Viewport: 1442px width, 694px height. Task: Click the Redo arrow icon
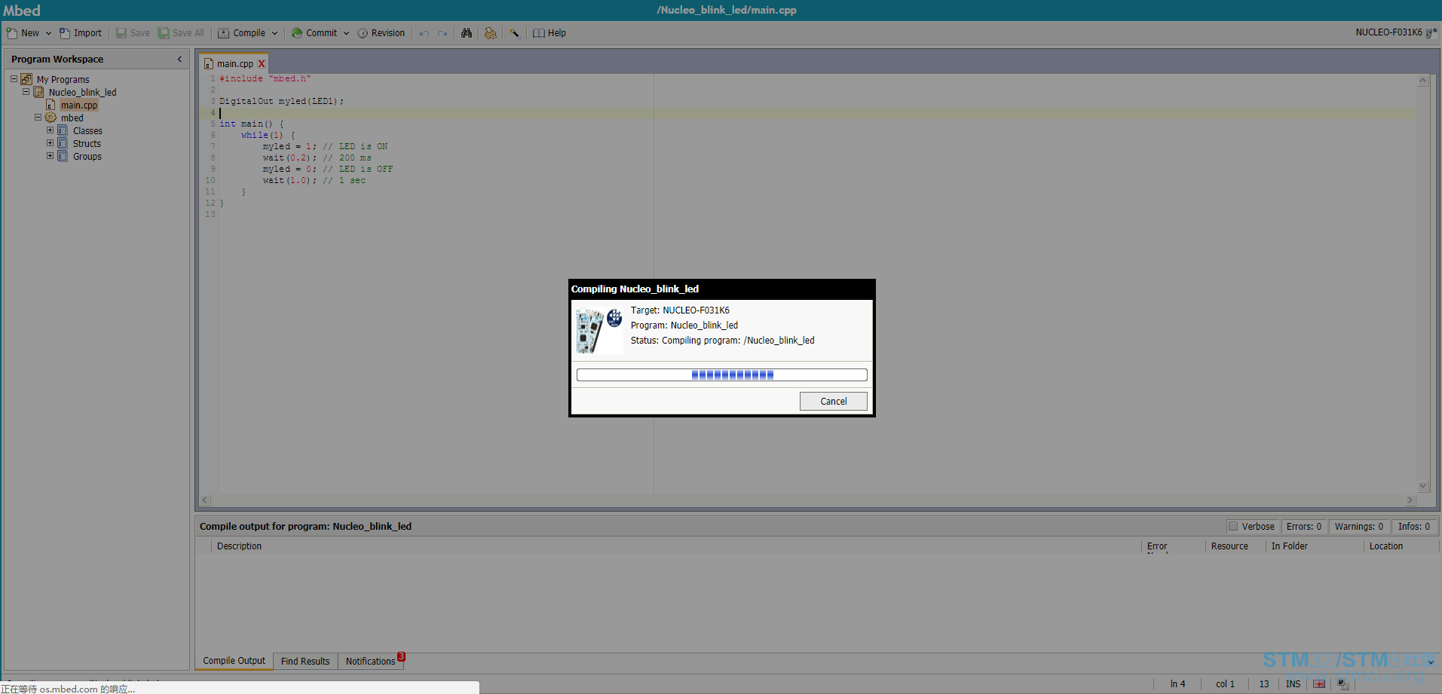[x=442, y=33]
